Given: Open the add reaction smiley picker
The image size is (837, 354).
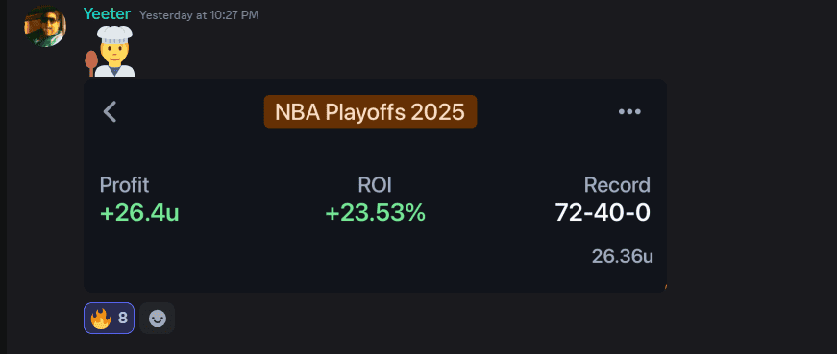Looking at the screenshot, I should click(x=157, y=319).
